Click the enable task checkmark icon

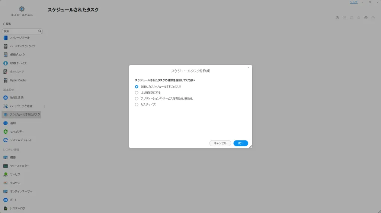(352, 18)
